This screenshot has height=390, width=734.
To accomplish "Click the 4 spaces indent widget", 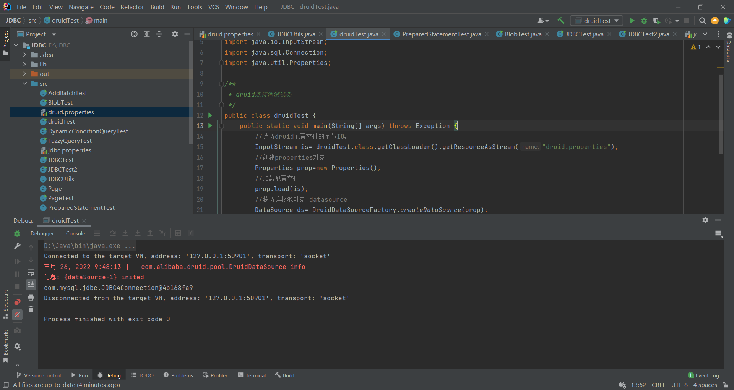I will [705, 385].
